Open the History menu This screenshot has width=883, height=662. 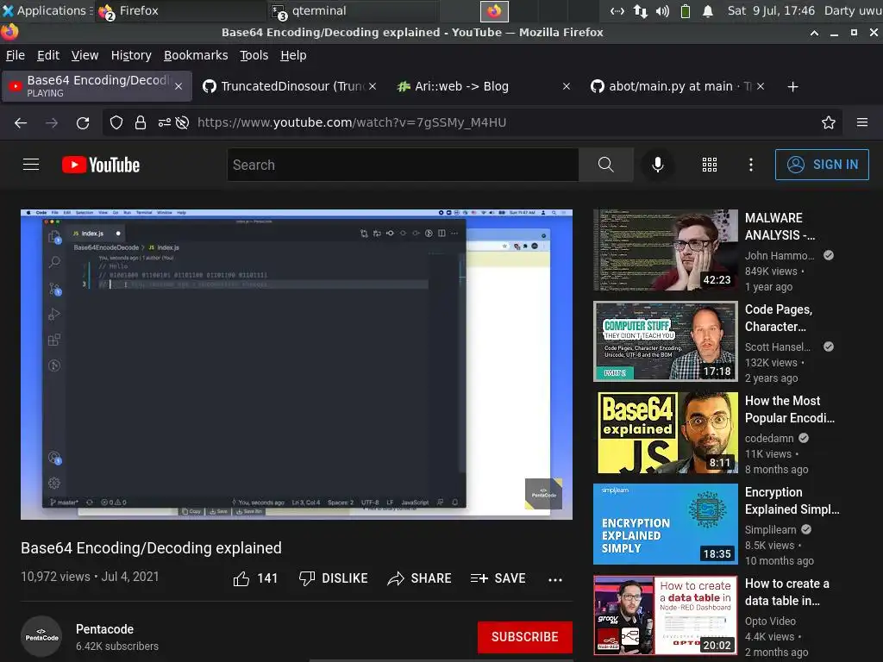pyautogui.click(x=131, y=55)
